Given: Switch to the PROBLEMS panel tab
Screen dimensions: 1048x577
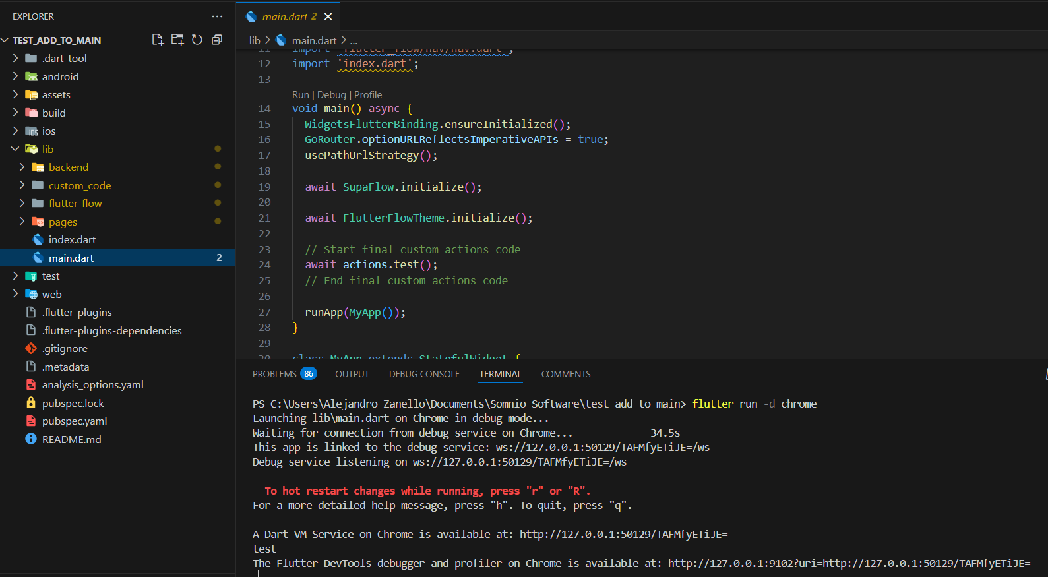Looking at the screenshot, I should [x=274, y=374].
